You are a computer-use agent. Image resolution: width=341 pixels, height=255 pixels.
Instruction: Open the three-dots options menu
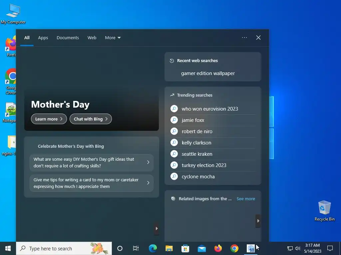pos(244,38)
